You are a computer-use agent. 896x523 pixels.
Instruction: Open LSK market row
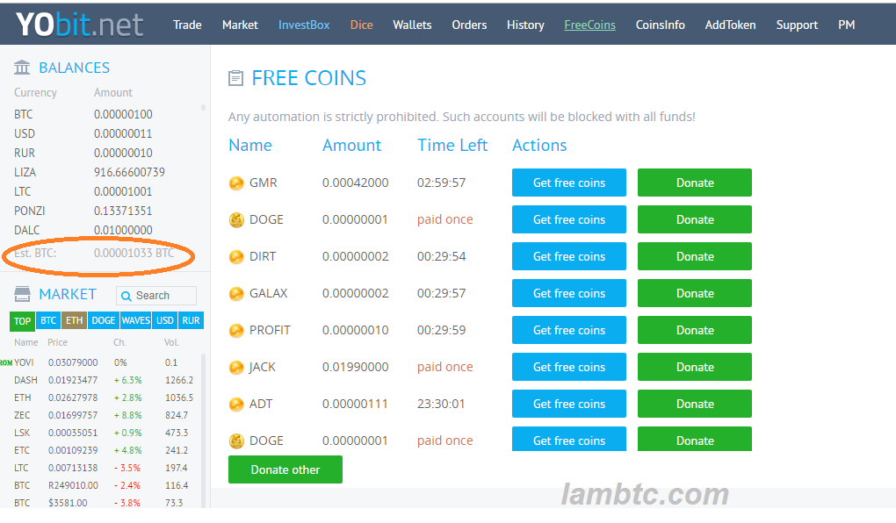point(104,433)
